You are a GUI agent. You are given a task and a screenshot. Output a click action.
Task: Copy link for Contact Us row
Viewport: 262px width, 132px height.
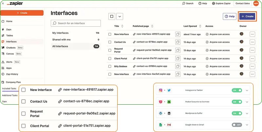pos(178,42)
